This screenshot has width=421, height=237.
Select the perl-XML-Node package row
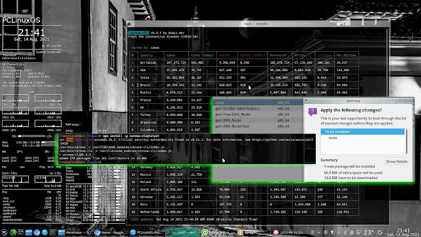click(x=259, y=120)
